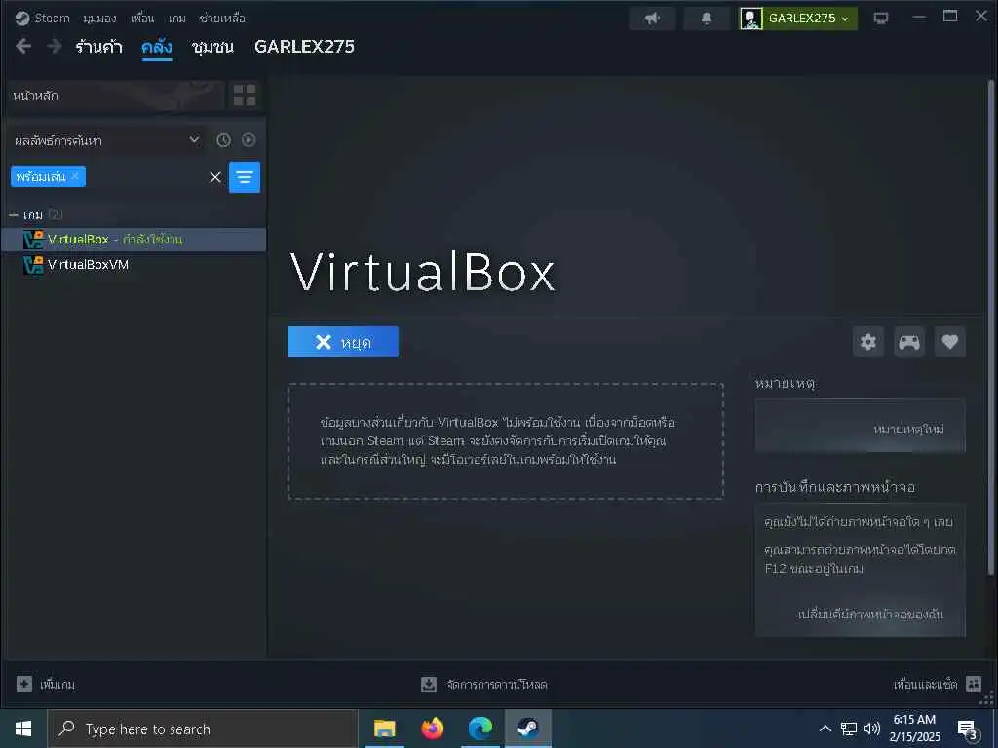Open the เพื่อน (Friends) menu
998x748 pixels.
coord(142,18)
